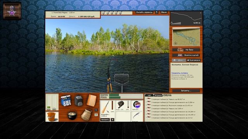
Task: Click the battery-style scale icon in the depth chart
Action: pyautogui.click(x=176, y=23)
